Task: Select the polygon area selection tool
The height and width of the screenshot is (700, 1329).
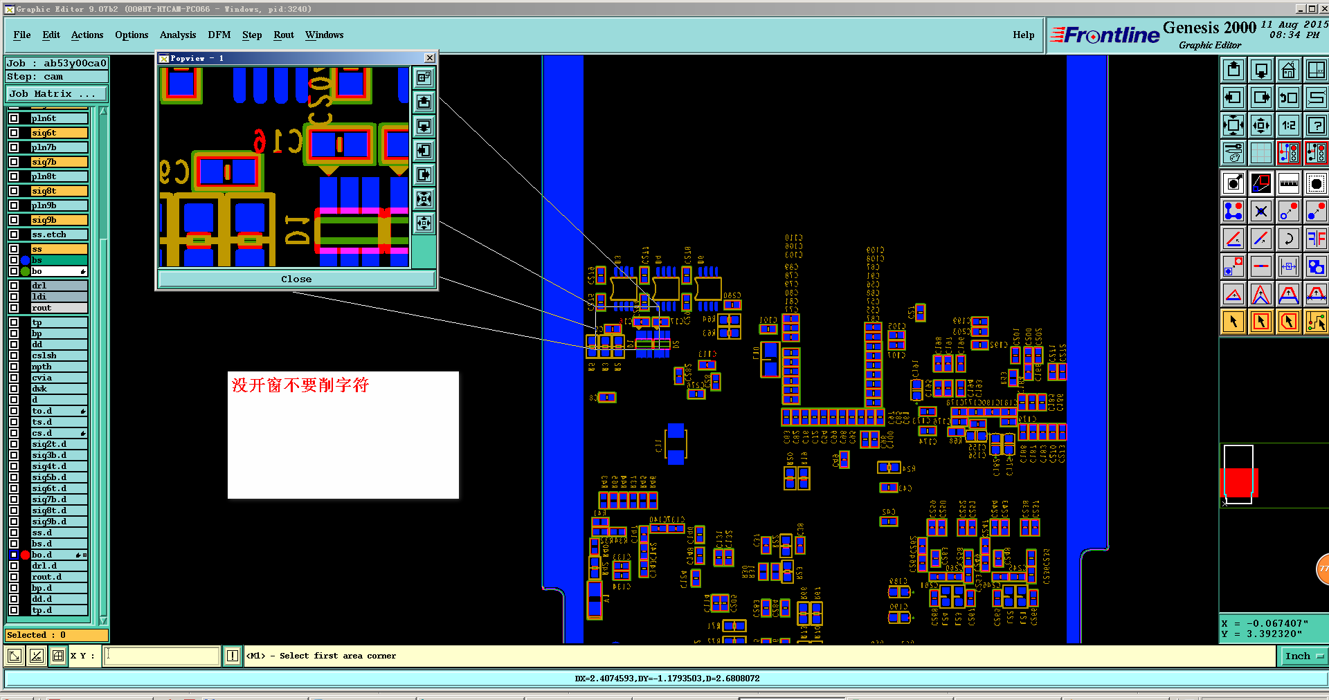Action: coord(1289,322)
